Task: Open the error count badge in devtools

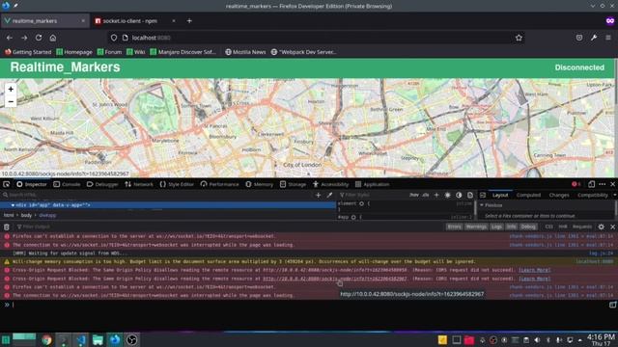Action: (x=576, y=184)
